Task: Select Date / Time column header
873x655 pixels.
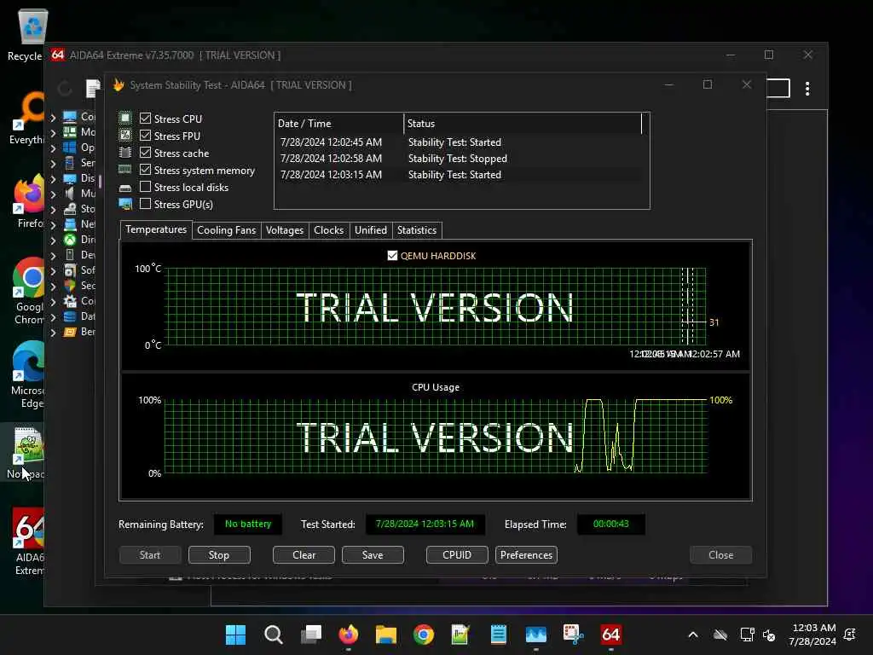Action: (339, 123)
